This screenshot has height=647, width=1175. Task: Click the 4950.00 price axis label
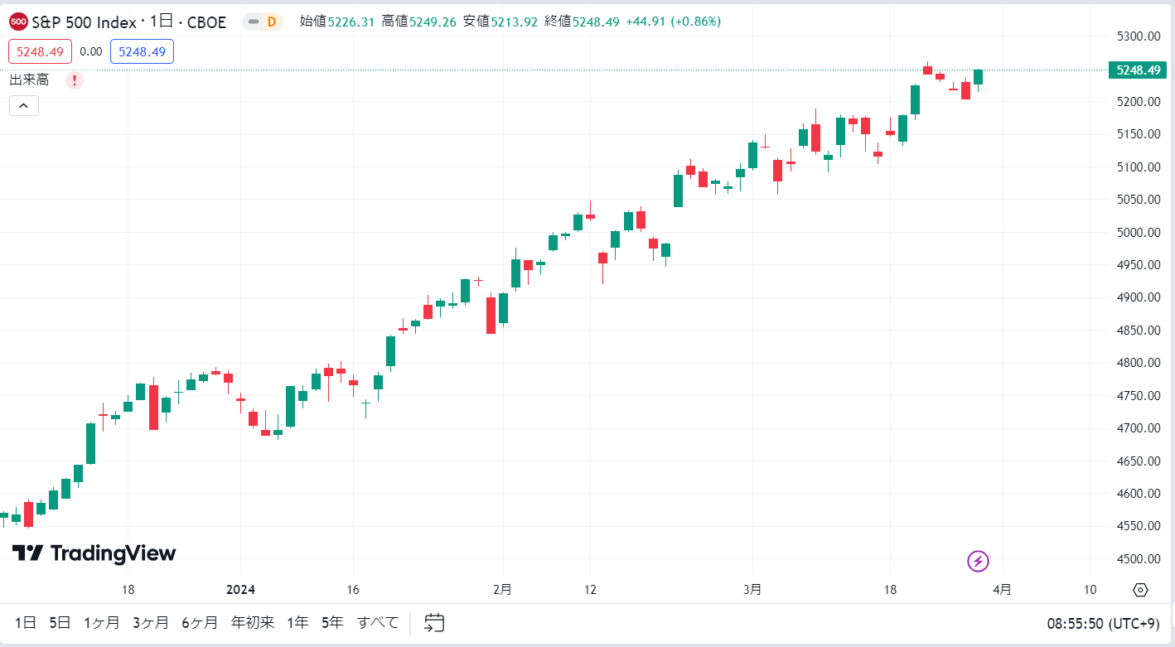point(1137,265)
